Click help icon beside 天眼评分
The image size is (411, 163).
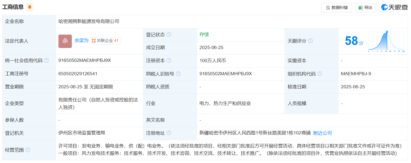pos(311,41)
